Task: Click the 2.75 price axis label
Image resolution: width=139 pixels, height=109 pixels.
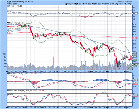Action: click(135, 48)
